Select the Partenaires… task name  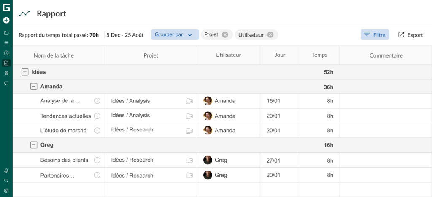pos(57,175)
